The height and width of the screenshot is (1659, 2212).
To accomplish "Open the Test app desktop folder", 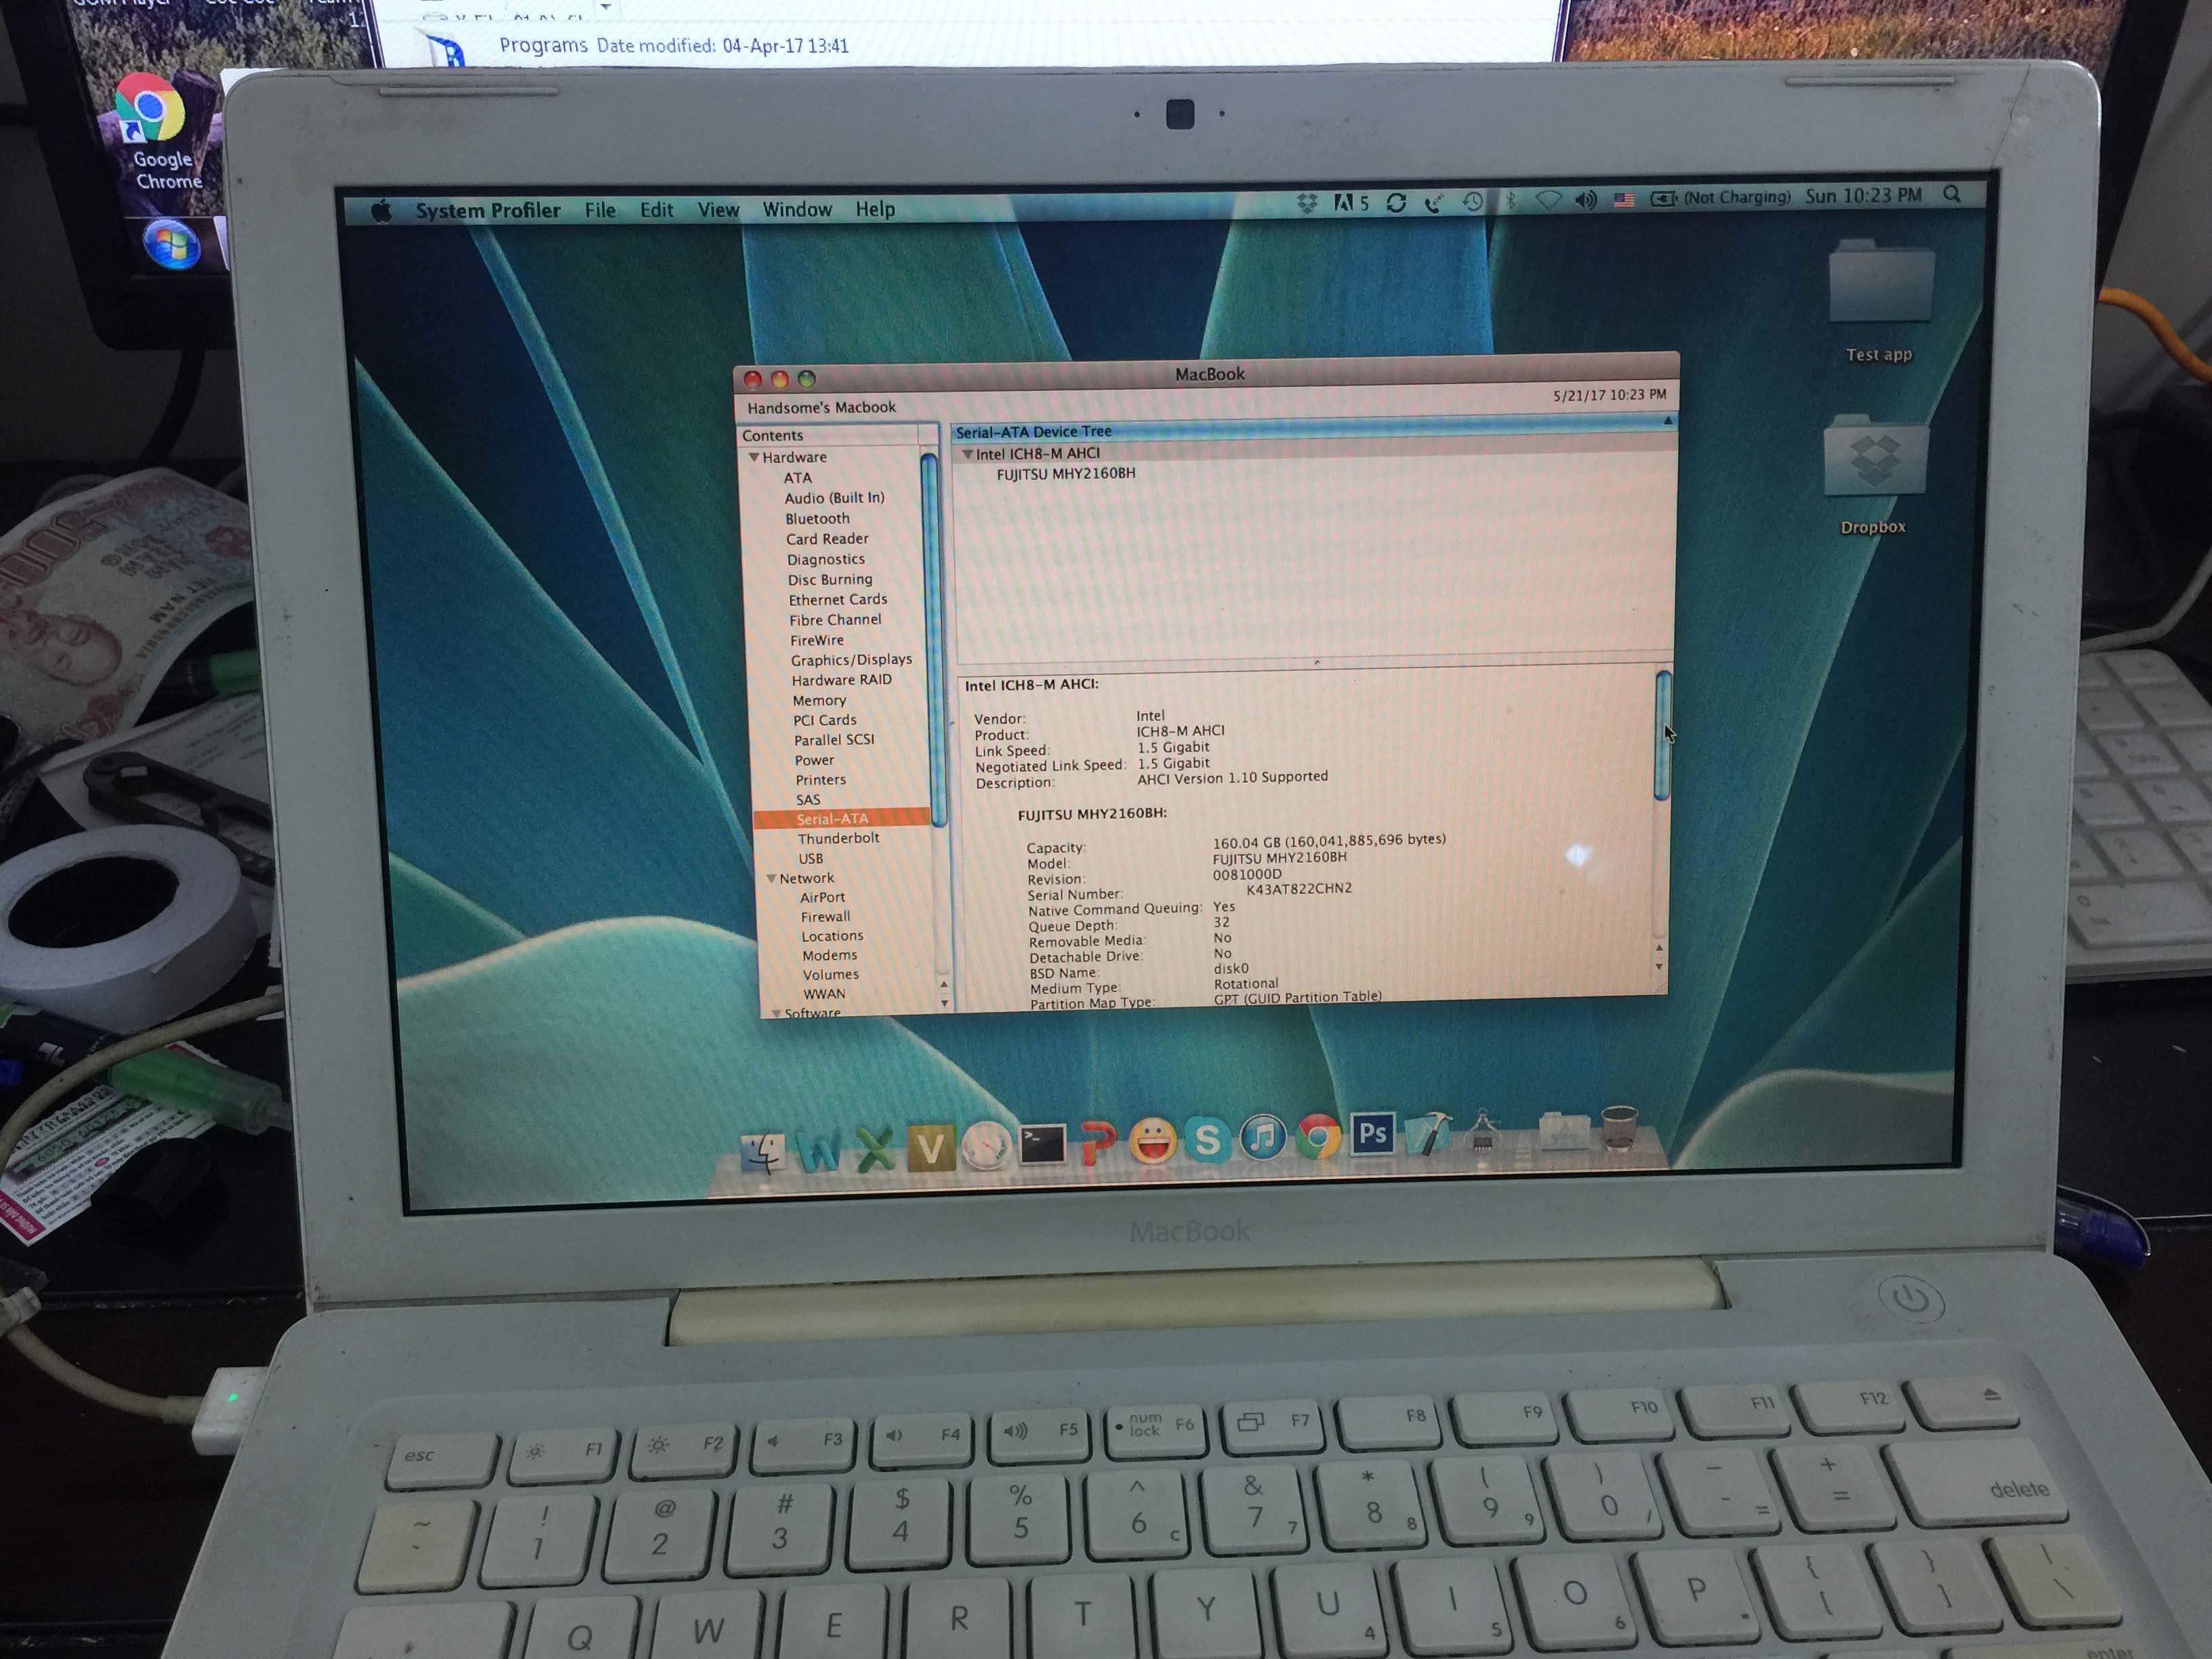I will click(1880, 300).
